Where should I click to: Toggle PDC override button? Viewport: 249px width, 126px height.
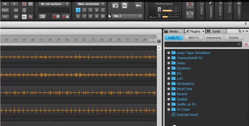pos(5,10)
